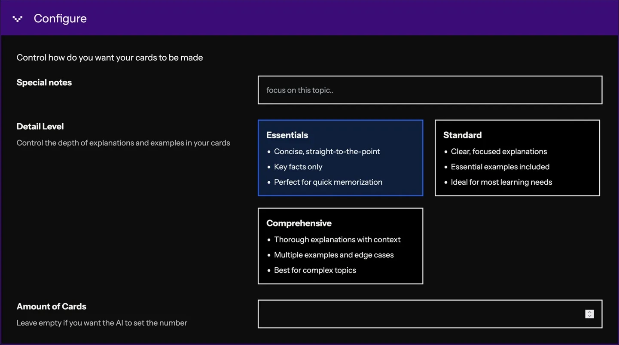Image resolution: width=619 pixels, height=345 pixels.
Task: Click the 'Ideal for most learning needs' bullet
Action: pyautogui.click(x=501, y=182)
